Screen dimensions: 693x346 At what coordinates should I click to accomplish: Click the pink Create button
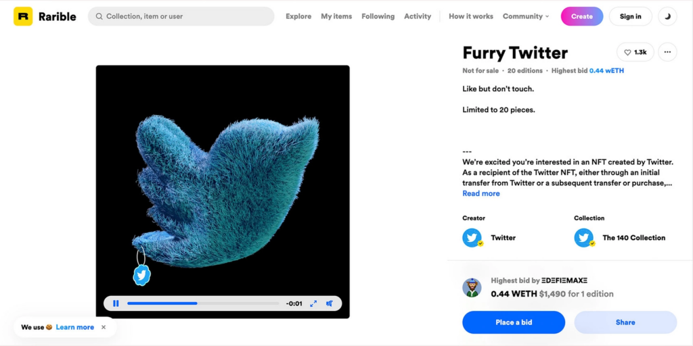[581, 16]
